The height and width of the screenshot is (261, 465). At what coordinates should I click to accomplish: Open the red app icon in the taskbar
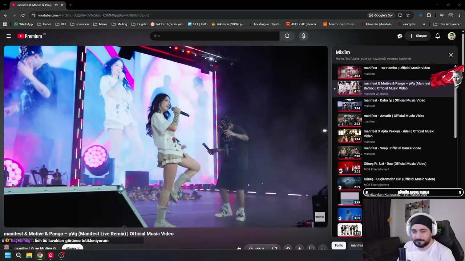(50, 255)
